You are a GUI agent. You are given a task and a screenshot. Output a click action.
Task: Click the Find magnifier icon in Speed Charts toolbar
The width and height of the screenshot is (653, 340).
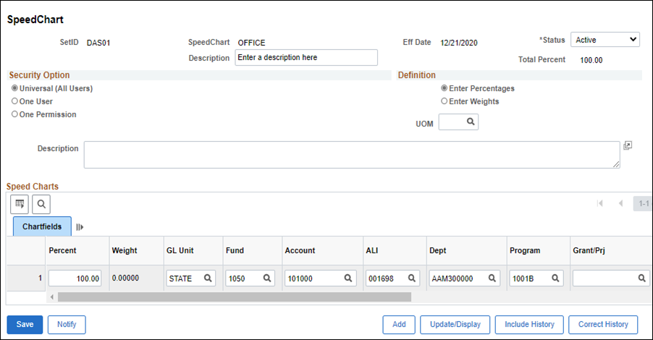click(41, 204)
